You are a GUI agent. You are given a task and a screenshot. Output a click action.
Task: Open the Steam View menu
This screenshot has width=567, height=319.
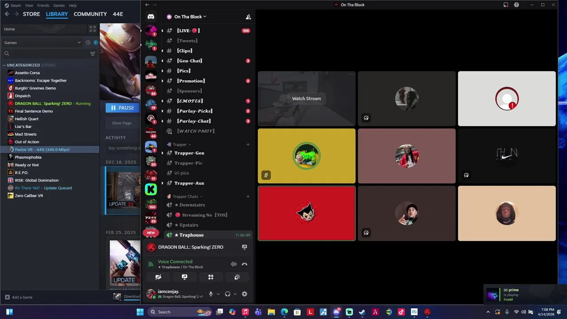(29, 5)
